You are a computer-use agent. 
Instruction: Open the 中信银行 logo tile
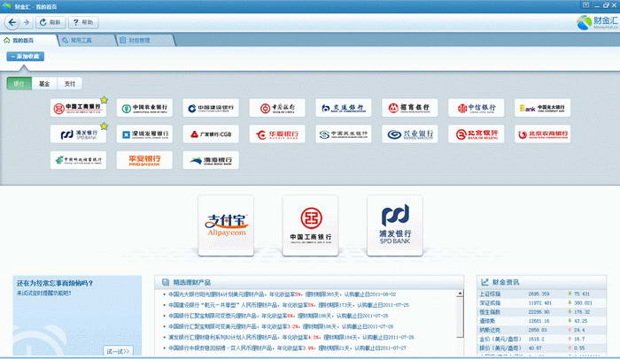pyautogui.click(x=477, y=108)
